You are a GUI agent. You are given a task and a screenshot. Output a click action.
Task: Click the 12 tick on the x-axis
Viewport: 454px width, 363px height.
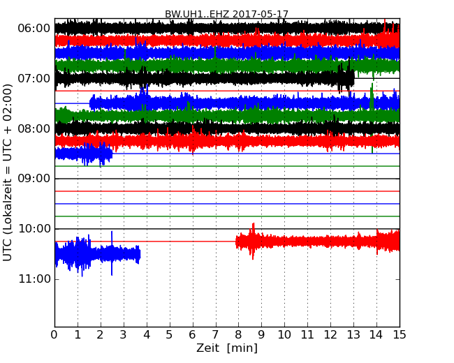[x=330, y=335]
